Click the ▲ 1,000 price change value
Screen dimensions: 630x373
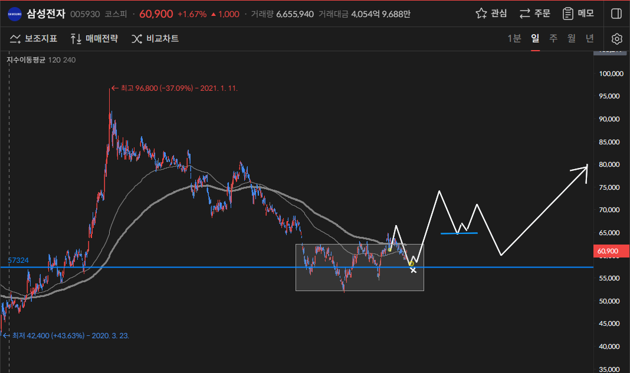pos(225,14)
